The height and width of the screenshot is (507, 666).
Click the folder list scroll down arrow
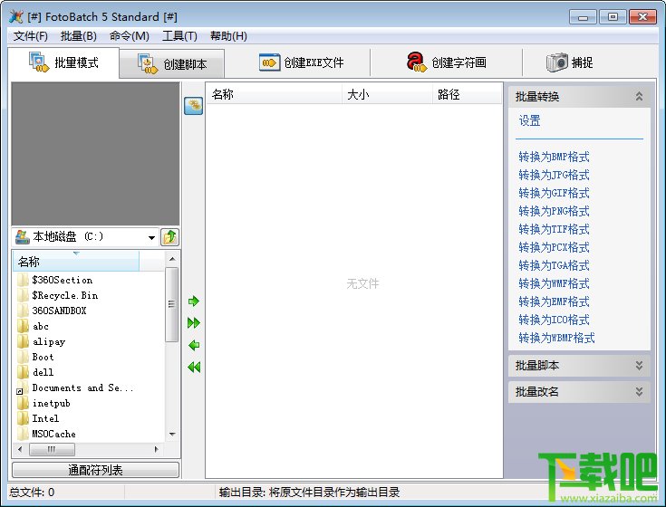coord(172,434)
